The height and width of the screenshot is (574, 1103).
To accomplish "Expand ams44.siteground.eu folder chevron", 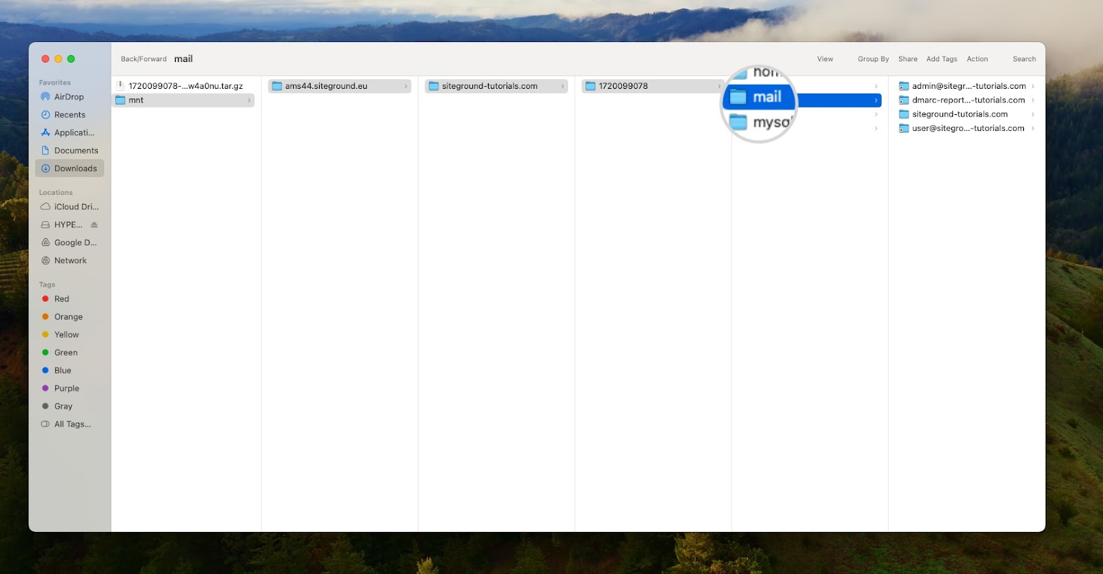I will [406, 86].
